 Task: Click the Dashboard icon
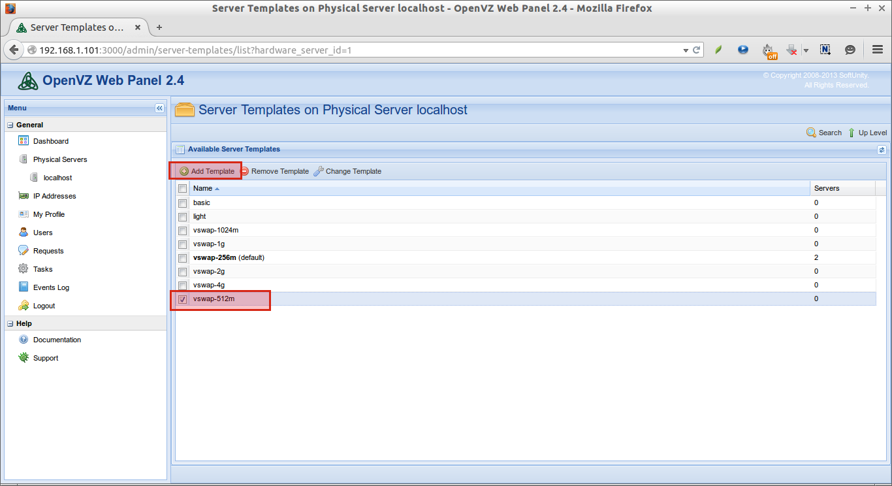click(x=24, y=140)
